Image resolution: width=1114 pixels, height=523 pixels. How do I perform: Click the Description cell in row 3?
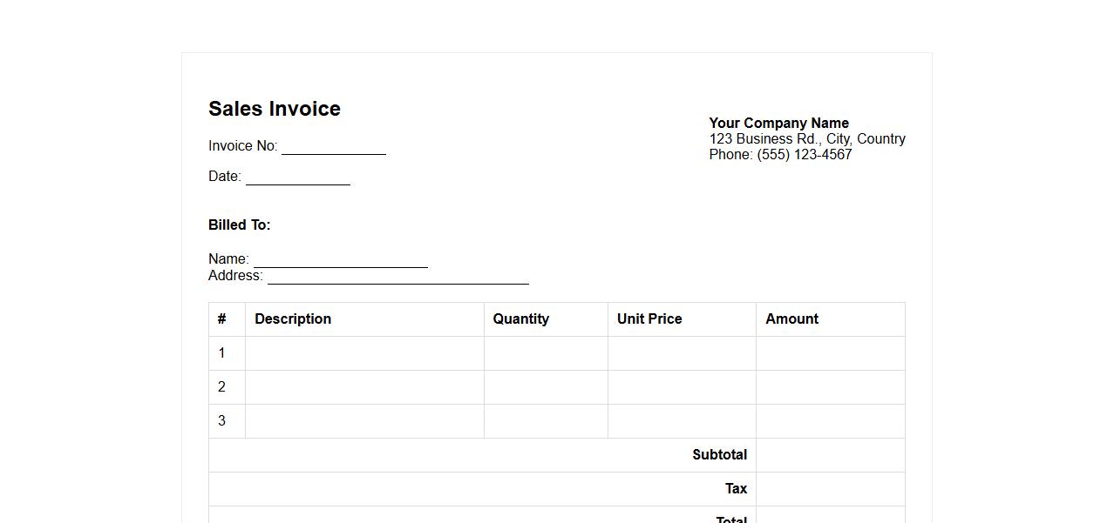pyautogui.click(x=364, y=421)
